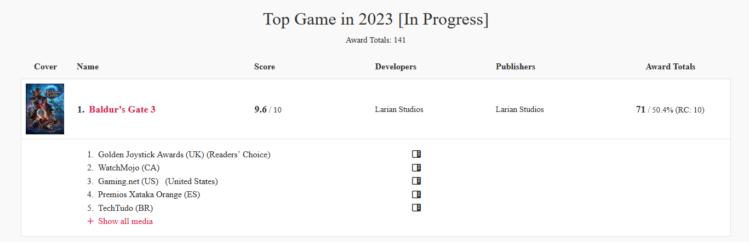The image size is (749, 242).
Task: Click the article icon for WatchMojo (CA)
Action: (x=416, y=168)
